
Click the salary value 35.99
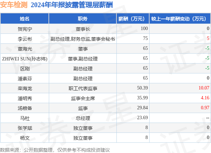(x=142, y=98)
